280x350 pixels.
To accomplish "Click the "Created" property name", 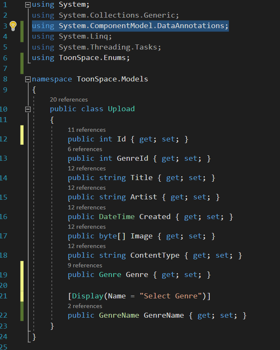I will click(x=155, y=217).
